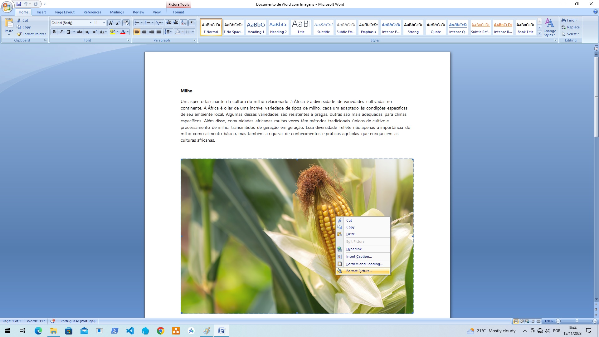
Task: Toggle show paragraph marks
Action: (x=192, y=23)
